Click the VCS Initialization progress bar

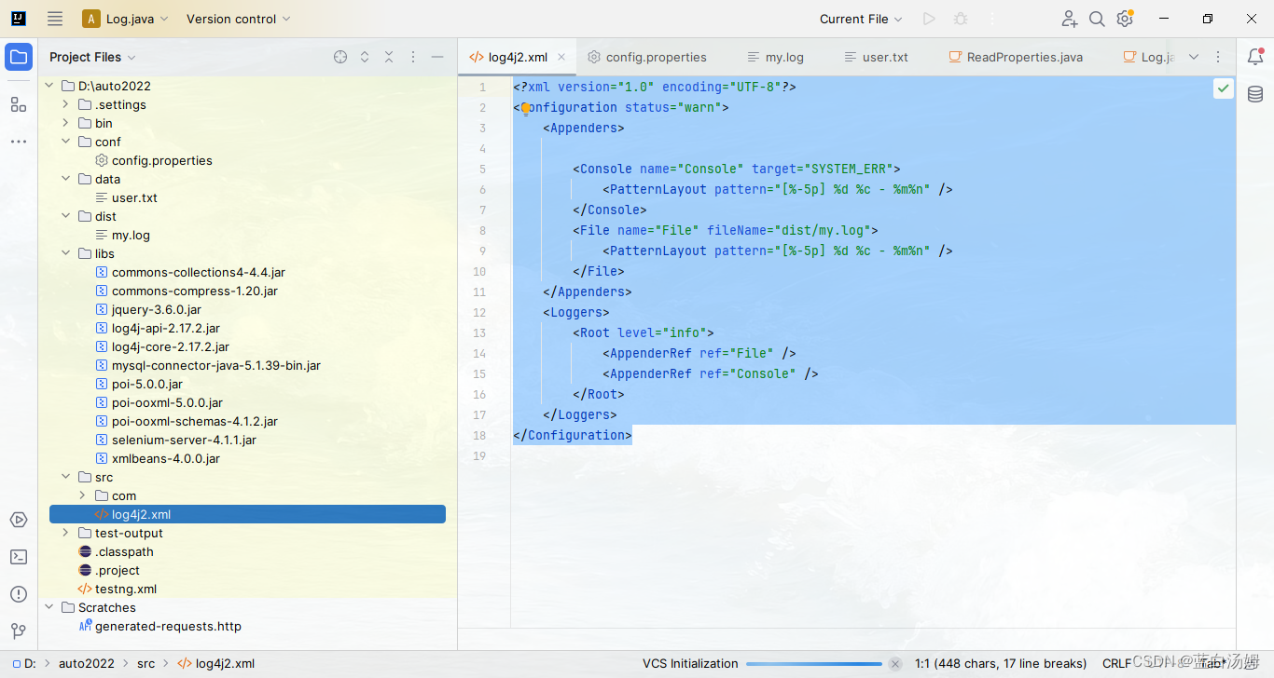(x=814, y=664)
